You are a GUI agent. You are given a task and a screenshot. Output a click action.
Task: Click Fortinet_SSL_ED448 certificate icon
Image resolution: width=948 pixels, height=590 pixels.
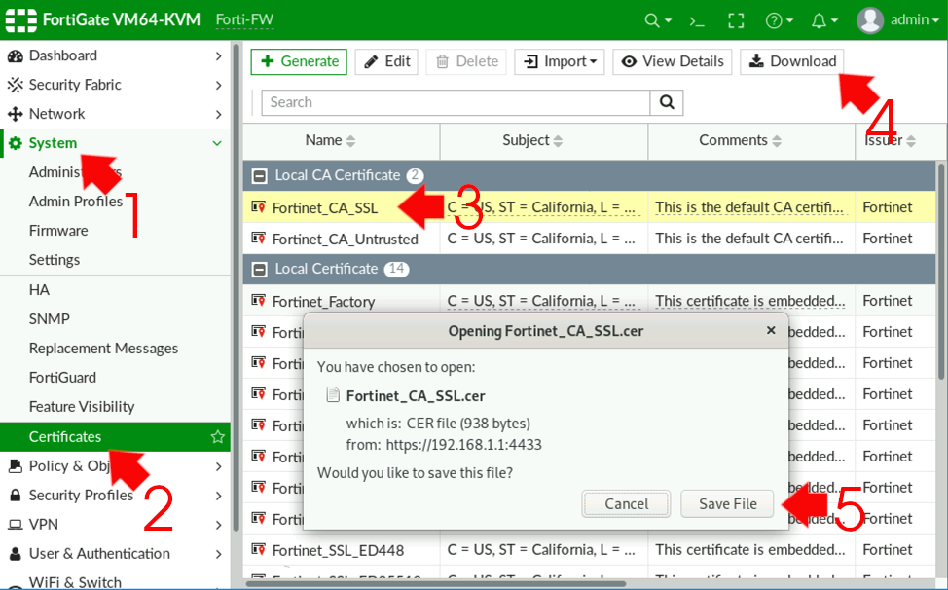coord(259,549)
